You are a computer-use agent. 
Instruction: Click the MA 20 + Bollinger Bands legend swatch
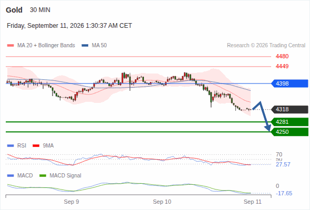point(11,46)
